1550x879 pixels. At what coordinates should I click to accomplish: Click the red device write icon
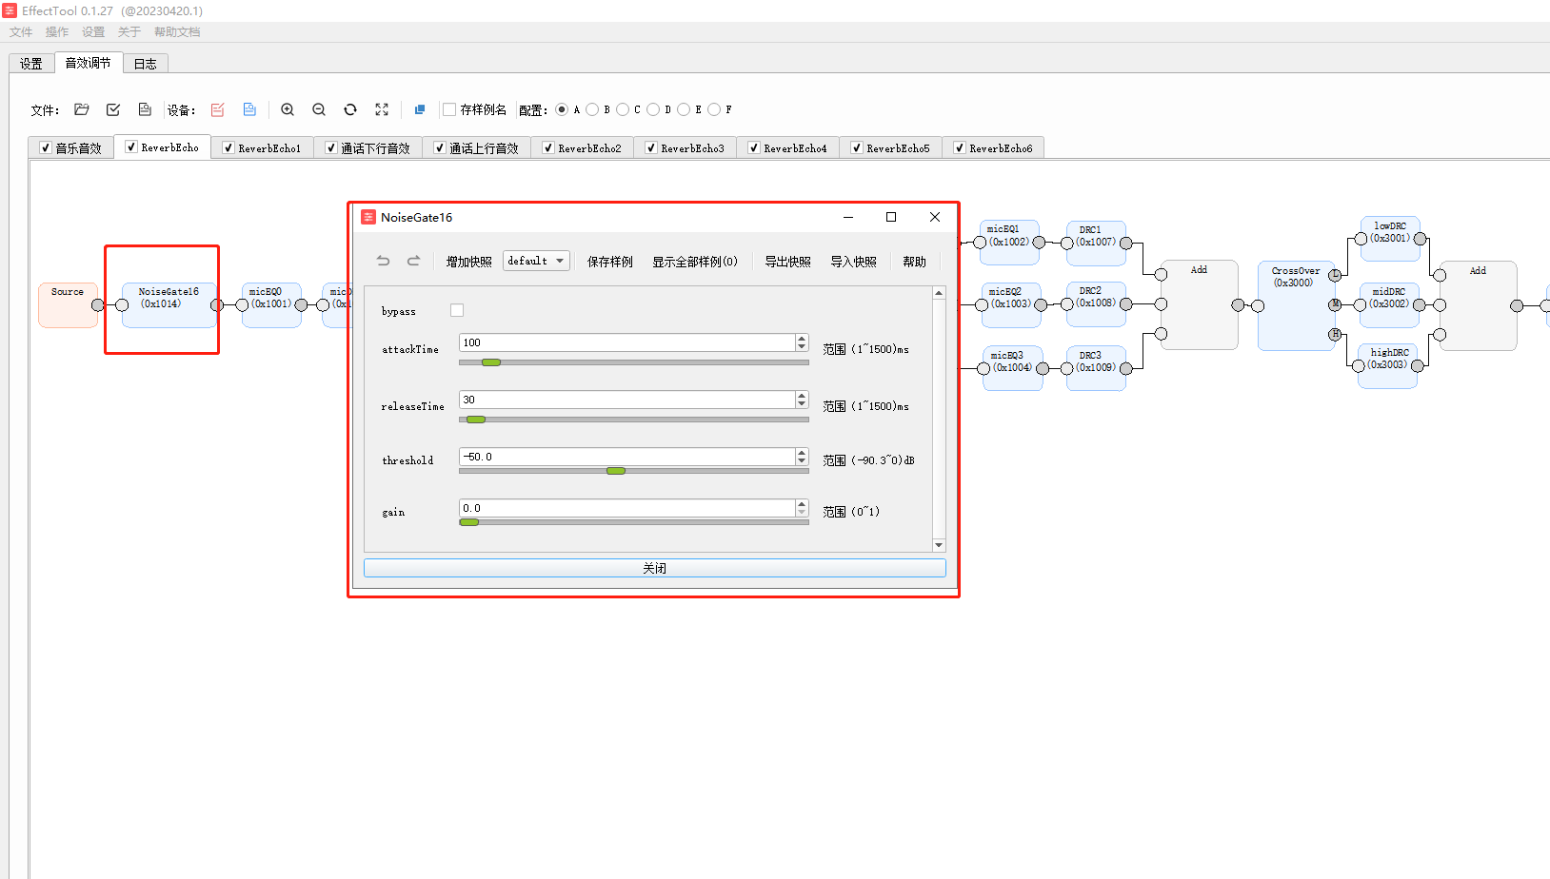(x=218, y=109)
